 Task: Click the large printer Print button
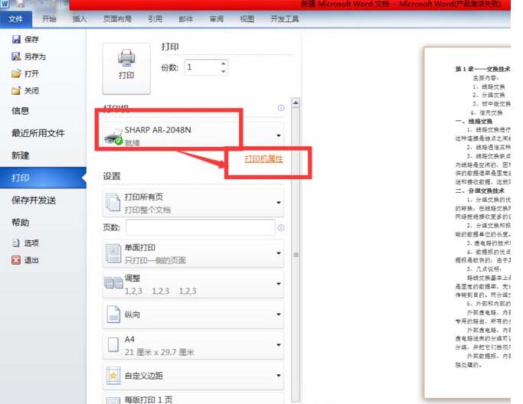(126, 69)
